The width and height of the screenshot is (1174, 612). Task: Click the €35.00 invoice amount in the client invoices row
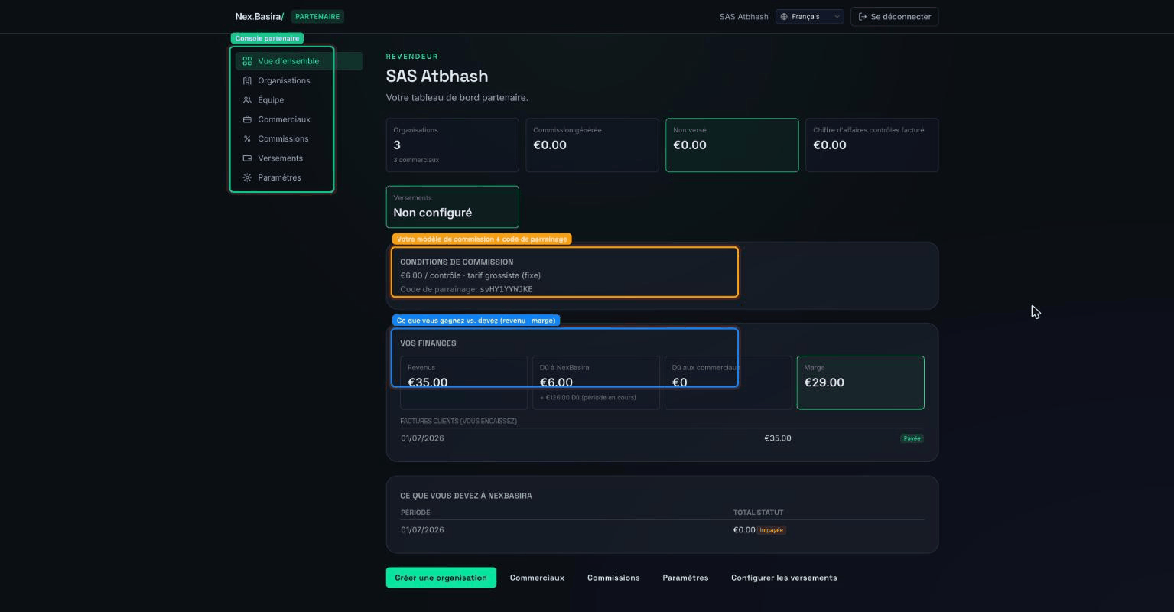coord(778,438)
